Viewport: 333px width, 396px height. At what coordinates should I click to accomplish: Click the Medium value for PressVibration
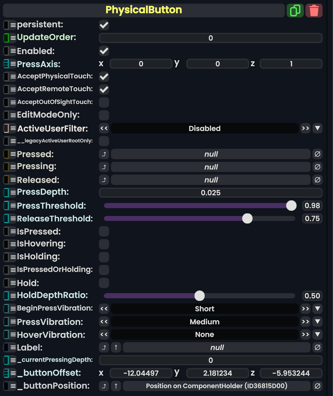tap(204, 321)
